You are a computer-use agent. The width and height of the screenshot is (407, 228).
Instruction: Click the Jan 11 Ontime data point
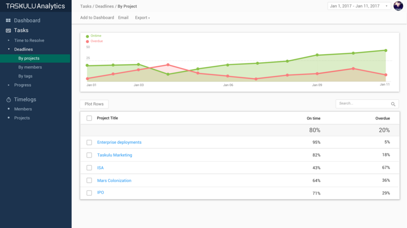click(x=386, y=50)
